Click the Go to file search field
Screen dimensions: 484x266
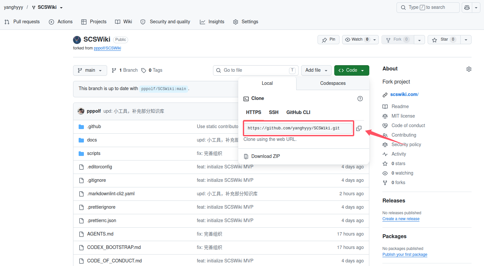(x=256, y=70)
